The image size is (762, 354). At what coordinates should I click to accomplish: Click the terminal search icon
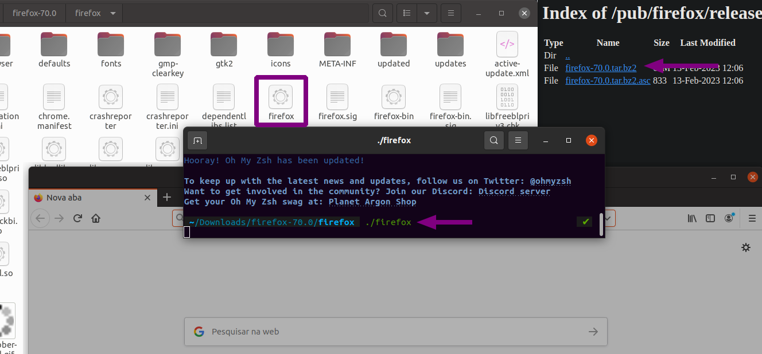point(493,140)
